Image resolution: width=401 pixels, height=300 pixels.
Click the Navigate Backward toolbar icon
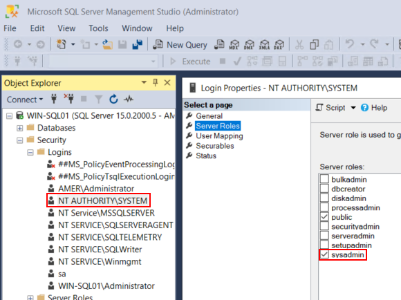tap(18, 44)
